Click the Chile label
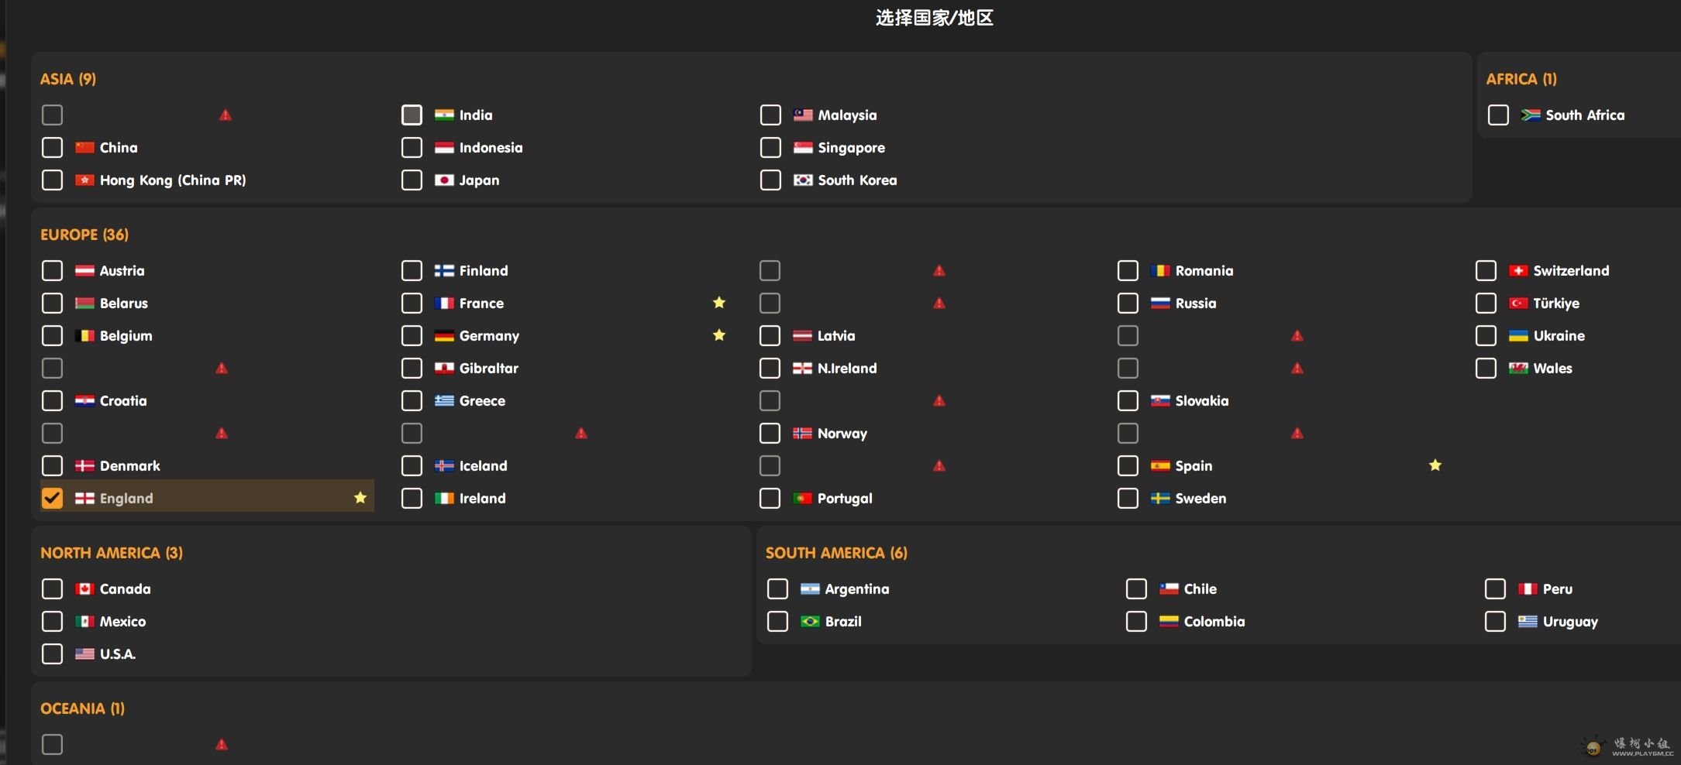 coord(1200,588)
